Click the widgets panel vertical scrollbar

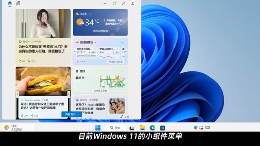[133, 27]
